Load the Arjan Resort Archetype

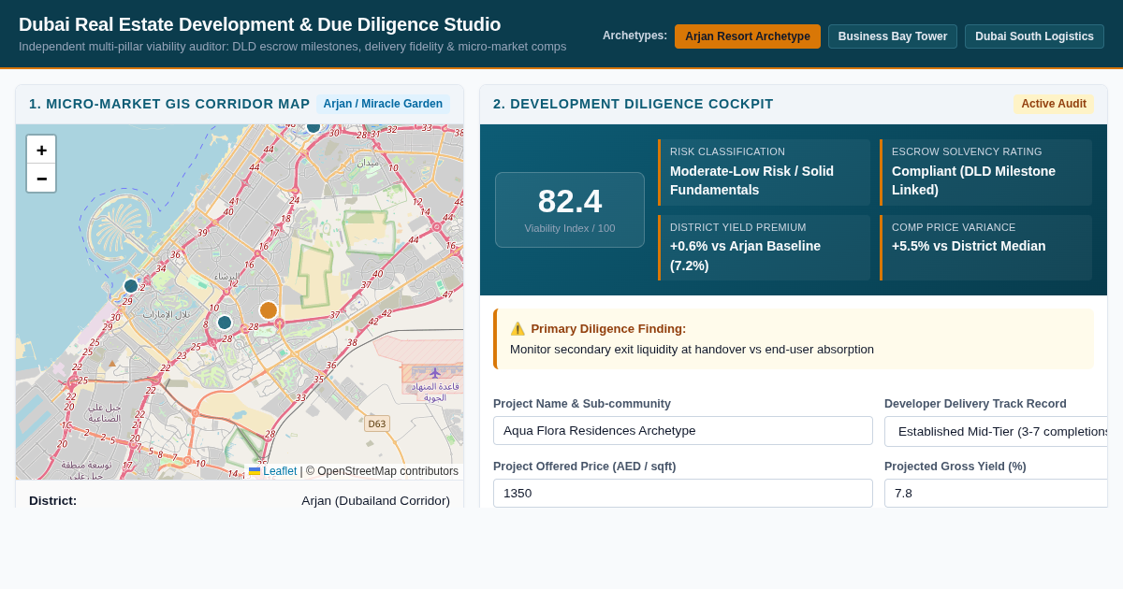tap(748, 36)
